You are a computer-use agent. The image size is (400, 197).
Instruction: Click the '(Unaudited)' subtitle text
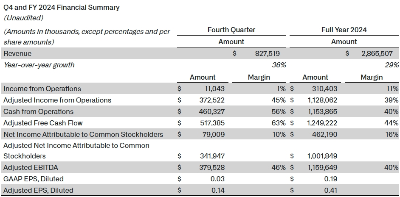(x=24, y=18)
